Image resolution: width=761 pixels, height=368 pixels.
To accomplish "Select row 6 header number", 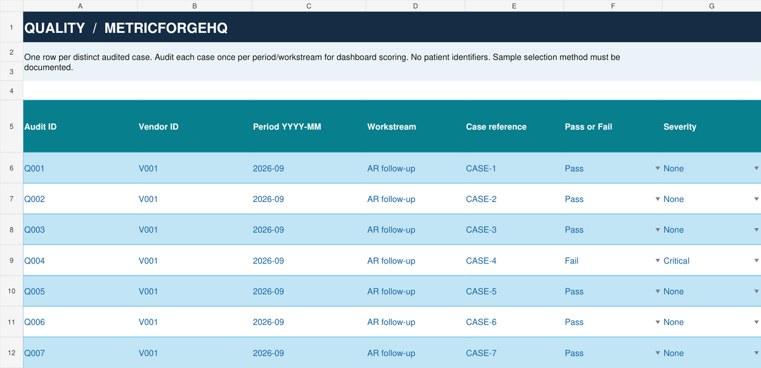I will [11, 168].
